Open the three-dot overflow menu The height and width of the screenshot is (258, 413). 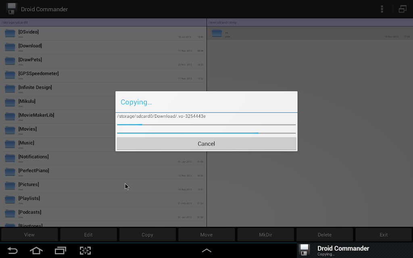(x=382, y=9)
